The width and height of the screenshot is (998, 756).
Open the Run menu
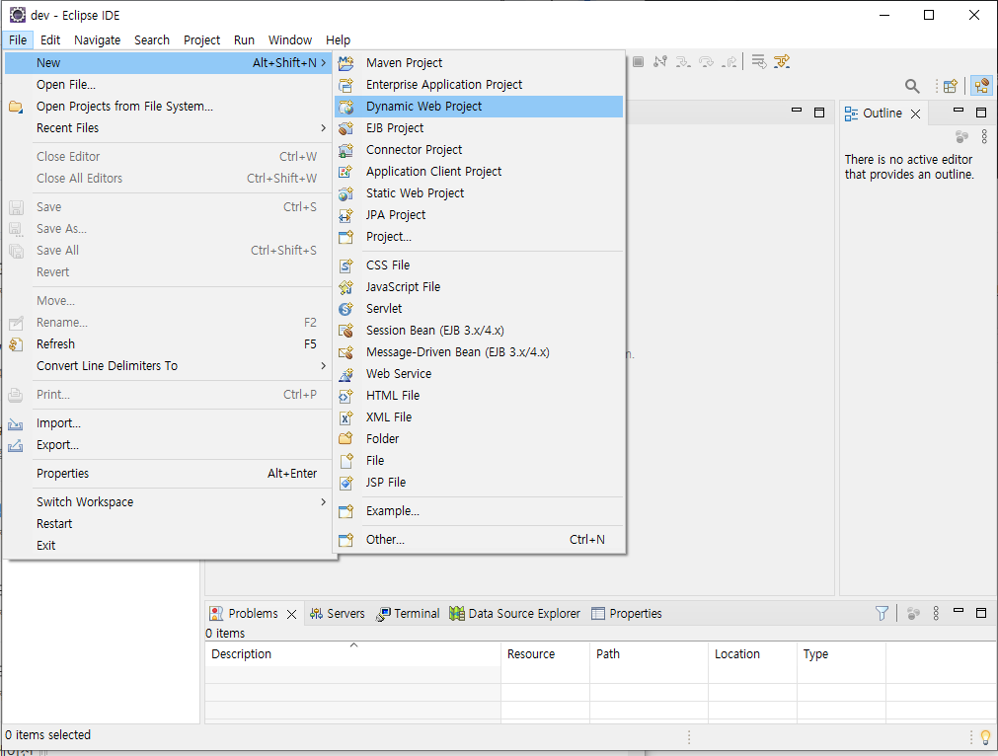(x=244, y=40)
